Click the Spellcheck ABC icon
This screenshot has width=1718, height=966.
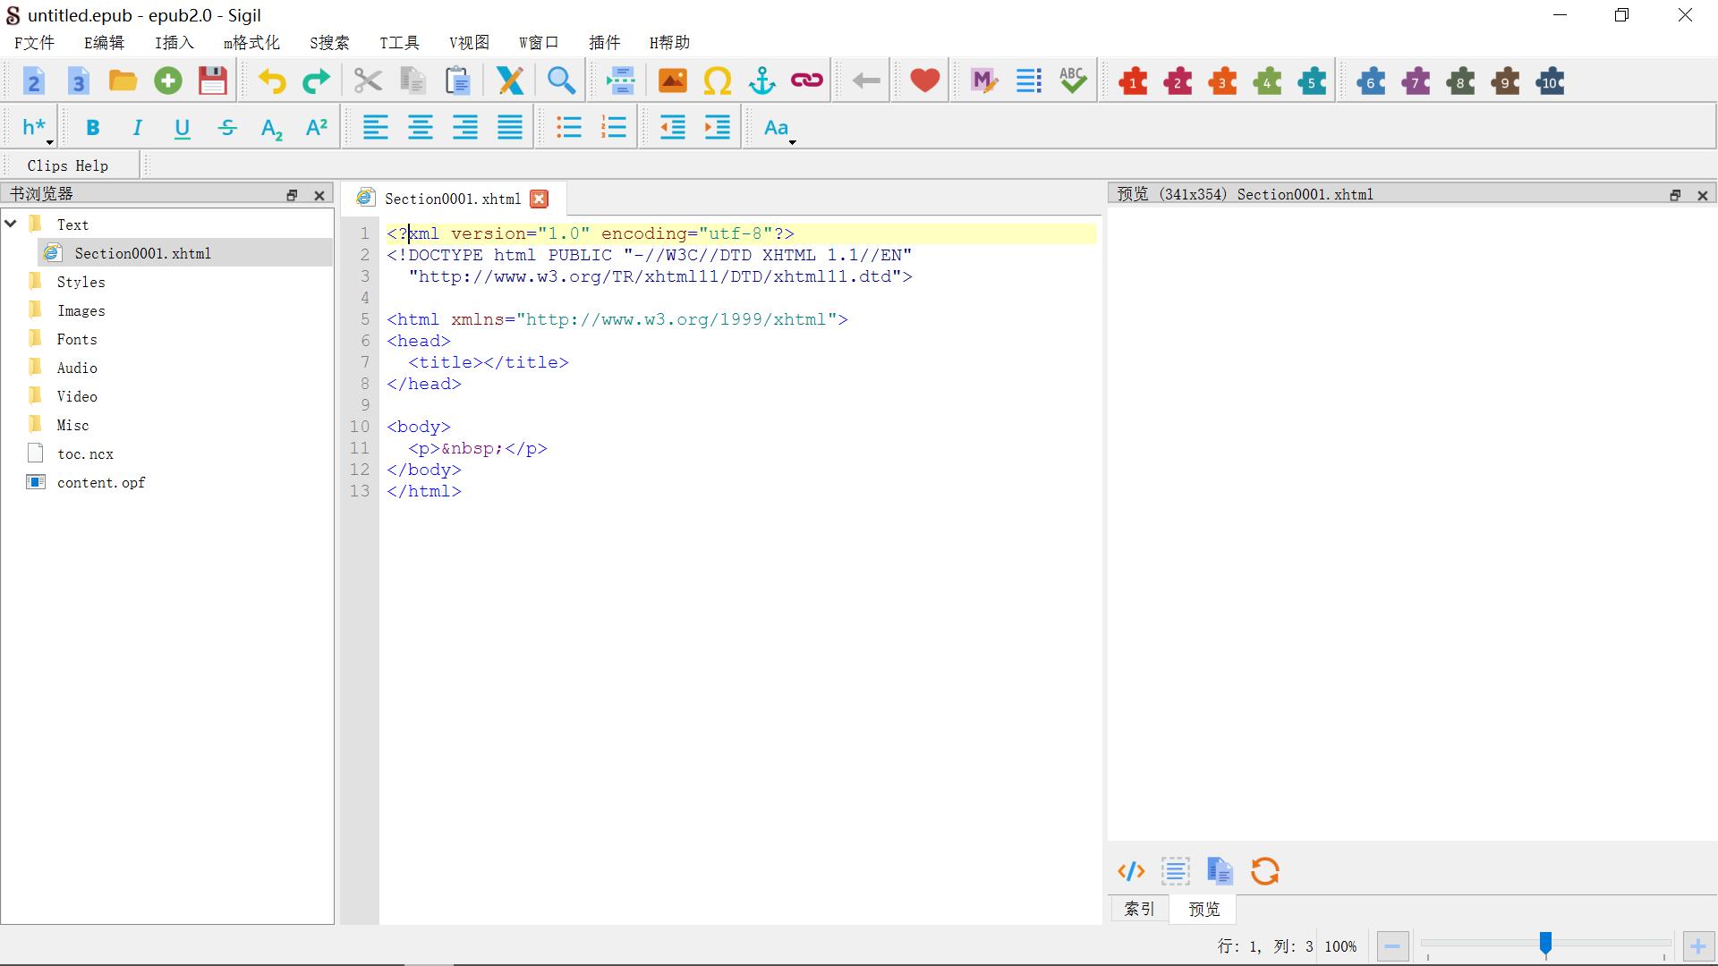(x=1072, y=81)
